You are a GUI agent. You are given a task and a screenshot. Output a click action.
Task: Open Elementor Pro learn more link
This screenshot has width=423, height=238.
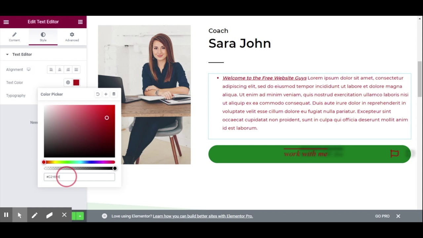point(203,216)
